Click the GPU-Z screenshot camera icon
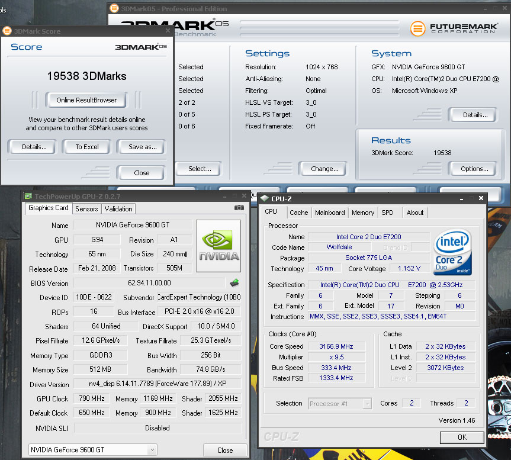The image size is (511, 460). tap(239, 208)
